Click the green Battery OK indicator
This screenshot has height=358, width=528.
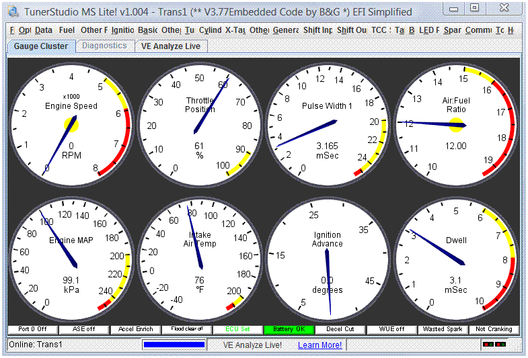tap(289, 329)
